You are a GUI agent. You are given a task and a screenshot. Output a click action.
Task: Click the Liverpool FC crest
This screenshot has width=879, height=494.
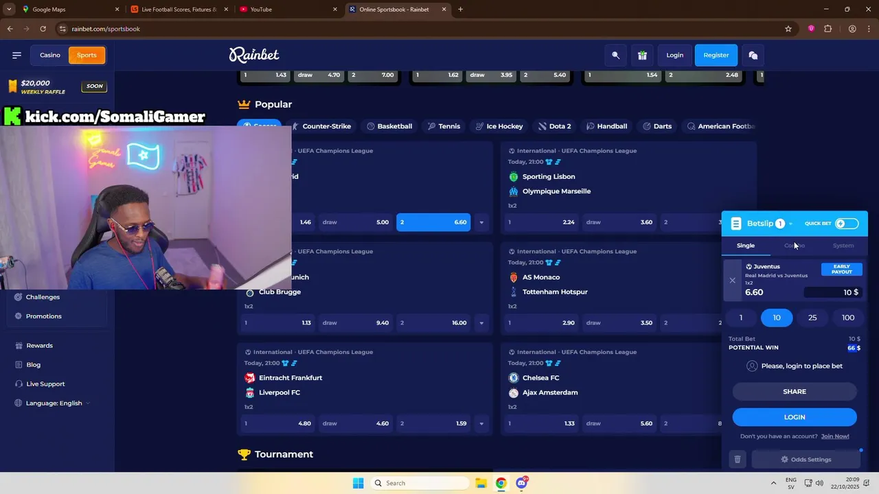250,392
